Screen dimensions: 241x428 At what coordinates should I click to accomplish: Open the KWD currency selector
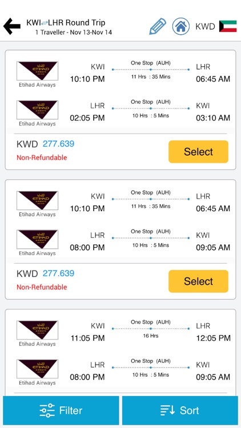pyautogui.click(x=205, y=26)
